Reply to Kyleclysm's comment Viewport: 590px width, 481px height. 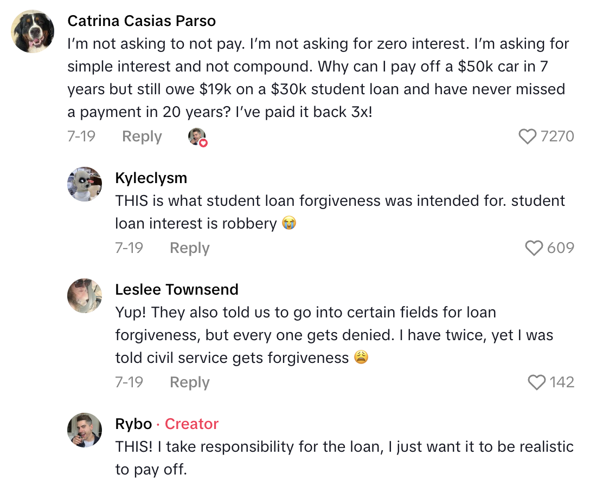pos(189,248)
